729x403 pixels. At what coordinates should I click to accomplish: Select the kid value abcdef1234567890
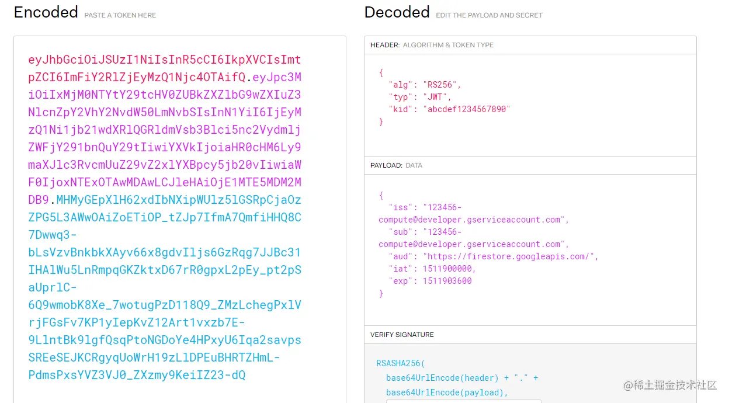tap(468, 109)
